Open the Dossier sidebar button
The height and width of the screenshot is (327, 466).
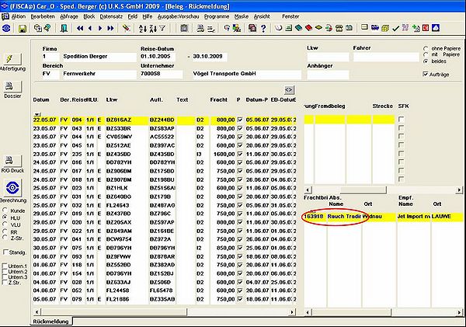(x=12, y=86)
